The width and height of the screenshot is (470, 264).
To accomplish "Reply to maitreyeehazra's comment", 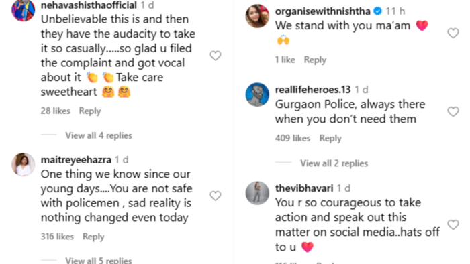I will 93,237.
